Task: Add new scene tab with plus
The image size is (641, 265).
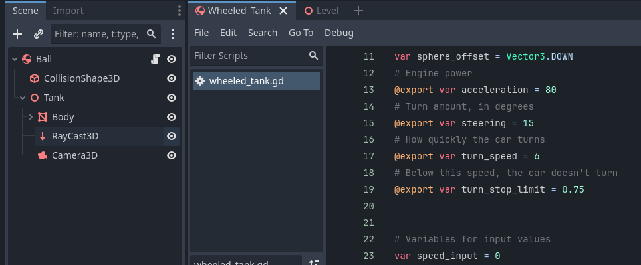Action: (x=358, y=11)
